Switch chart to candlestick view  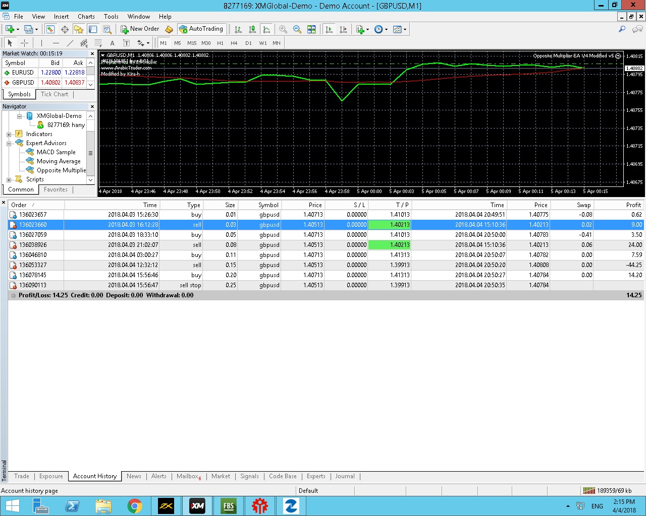click(x=252, y=29)
